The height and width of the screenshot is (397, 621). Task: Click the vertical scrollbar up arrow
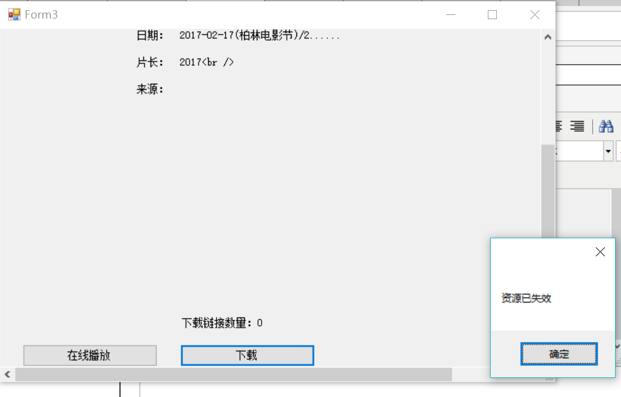[x=548, y=37]
